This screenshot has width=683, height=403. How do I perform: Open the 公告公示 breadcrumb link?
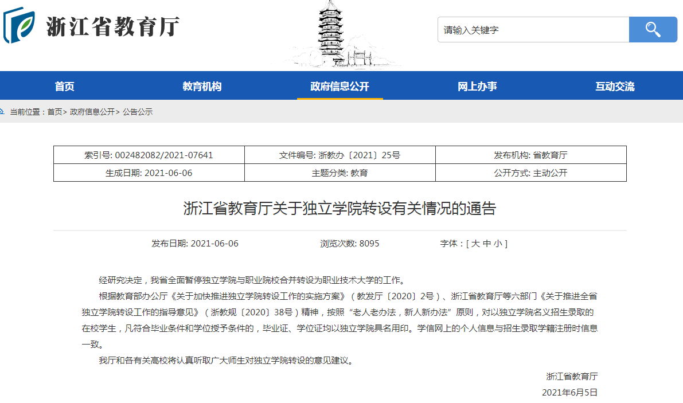(x=138, y=112)
